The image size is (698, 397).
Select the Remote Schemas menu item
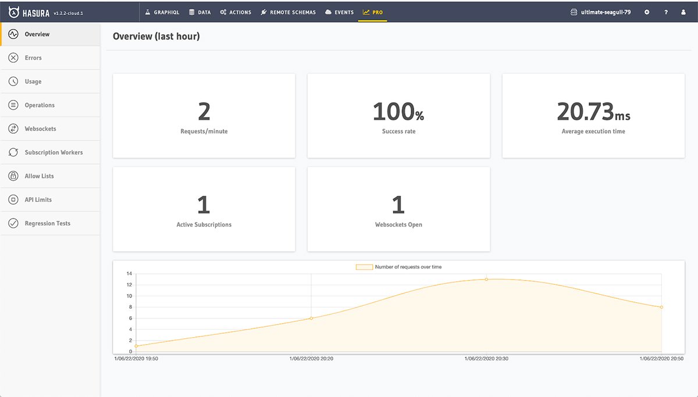[288, 11]
